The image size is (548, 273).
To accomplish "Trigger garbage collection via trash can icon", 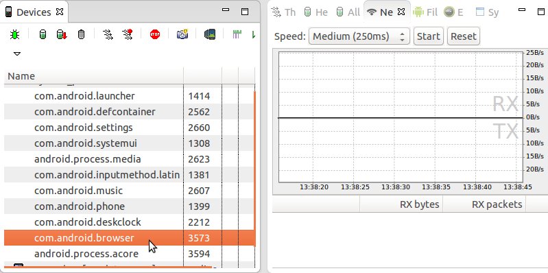I will pyautogui.click(x=81, y=34).
